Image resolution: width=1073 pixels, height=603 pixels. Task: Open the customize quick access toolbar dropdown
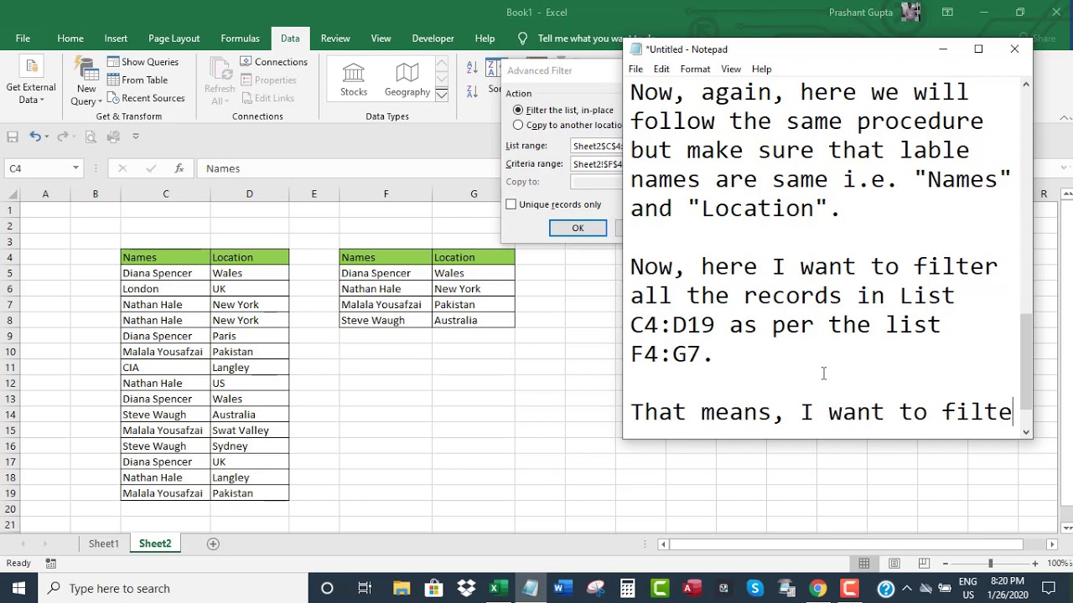pyautogui.click(x=136, y=137)
